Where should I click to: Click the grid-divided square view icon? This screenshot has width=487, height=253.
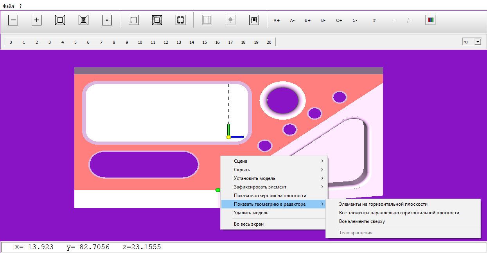pos(157,20)
